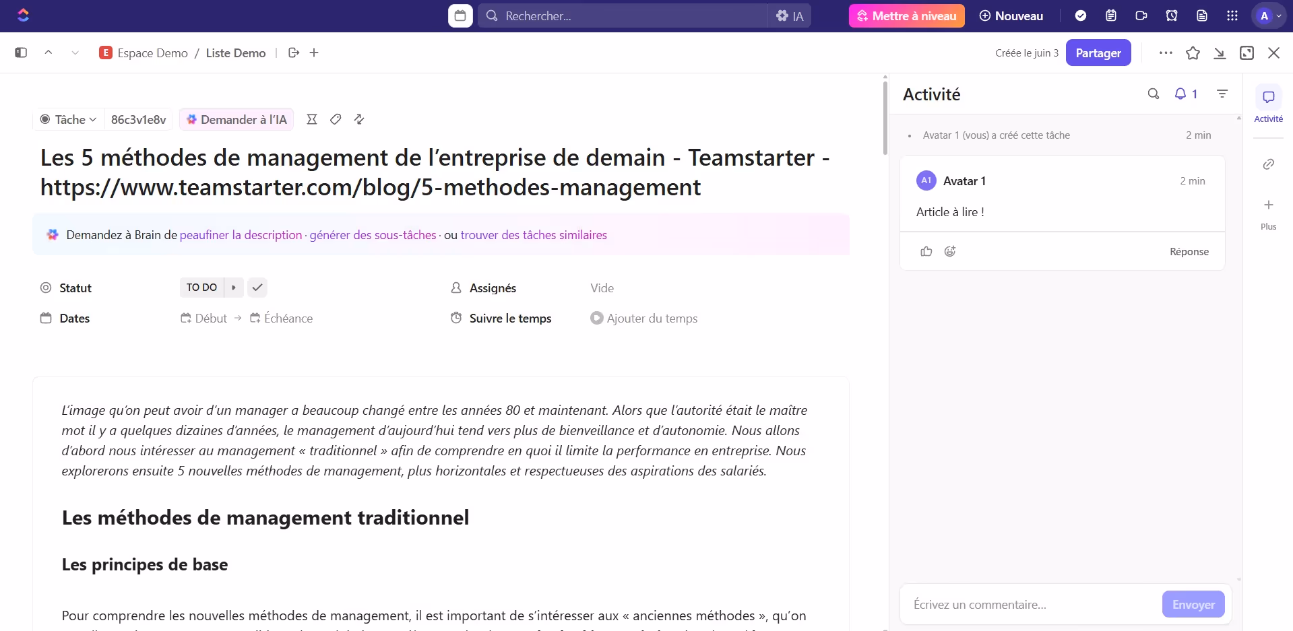Image resolution: width=1293 pixels, height=631 pixels.
Task: Set a time estimate via hourglass icon
Action: click(312, 119)
